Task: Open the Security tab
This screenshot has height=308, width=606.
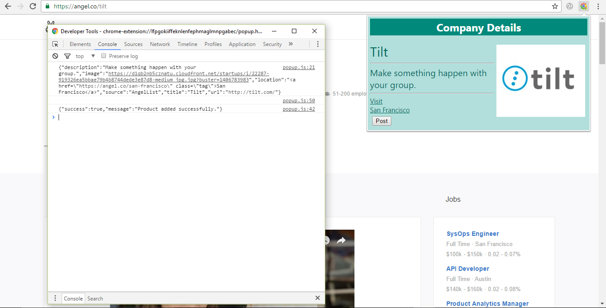Action: (272, 44)
